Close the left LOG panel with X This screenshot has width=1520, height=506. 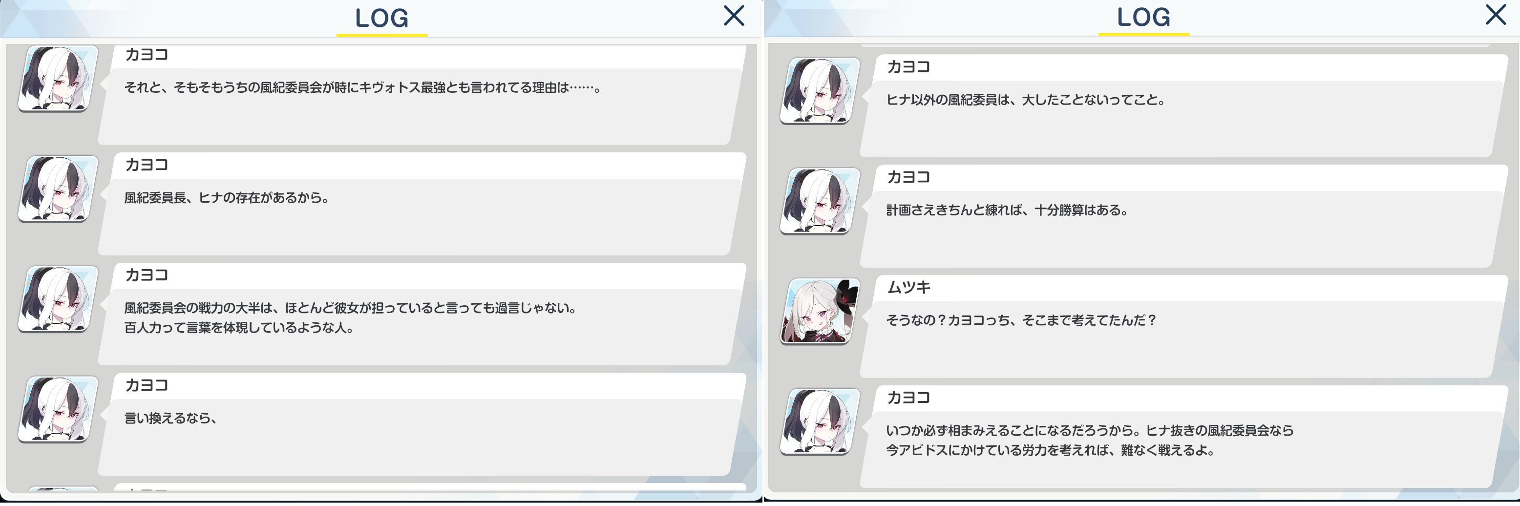[x=734, y=16]
